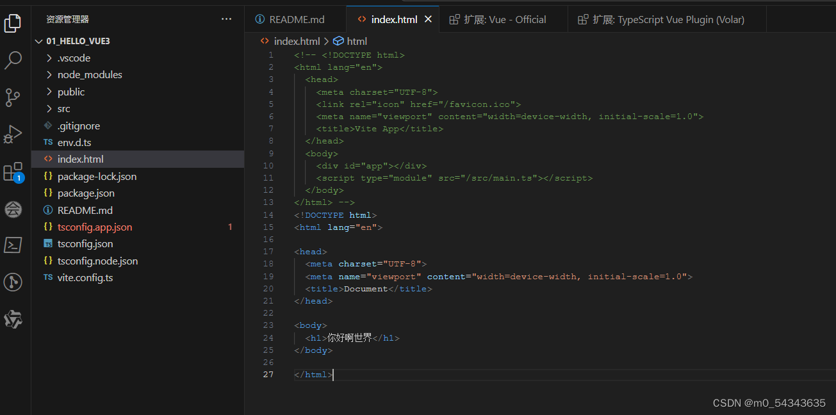This screenshot has width=836, height=415.
Task: Close the index.html editor tab
Action: coord(428,19)
